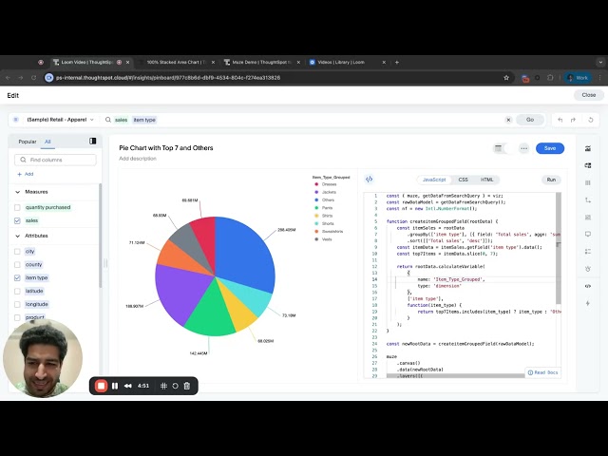The width and height of the screenshot is (608, 456).
Task: Uncheck the sales measure checkbox
Action: [x=17, y=220]
